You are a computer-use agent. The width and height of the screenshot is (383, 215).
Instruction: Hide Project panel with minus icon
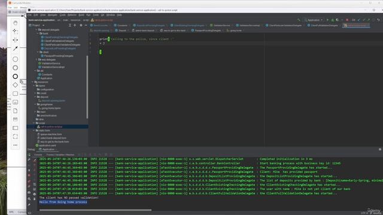pyautogui.click(x=86, y=25)
